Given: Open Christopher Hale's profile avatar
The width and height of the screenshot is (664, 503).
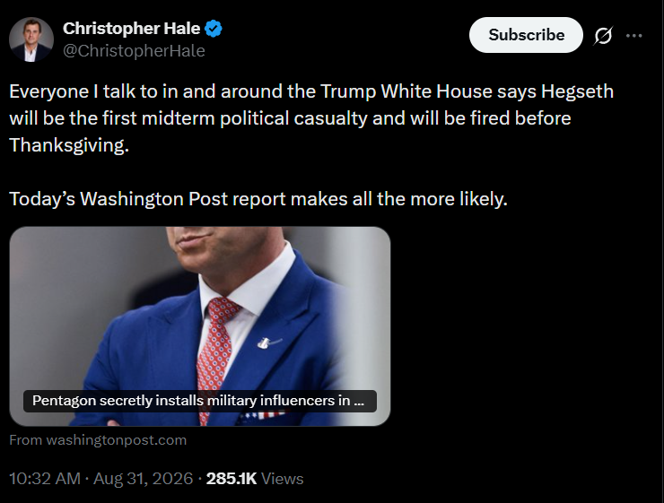Looking at the screenshot, I should tap(31, 39).
